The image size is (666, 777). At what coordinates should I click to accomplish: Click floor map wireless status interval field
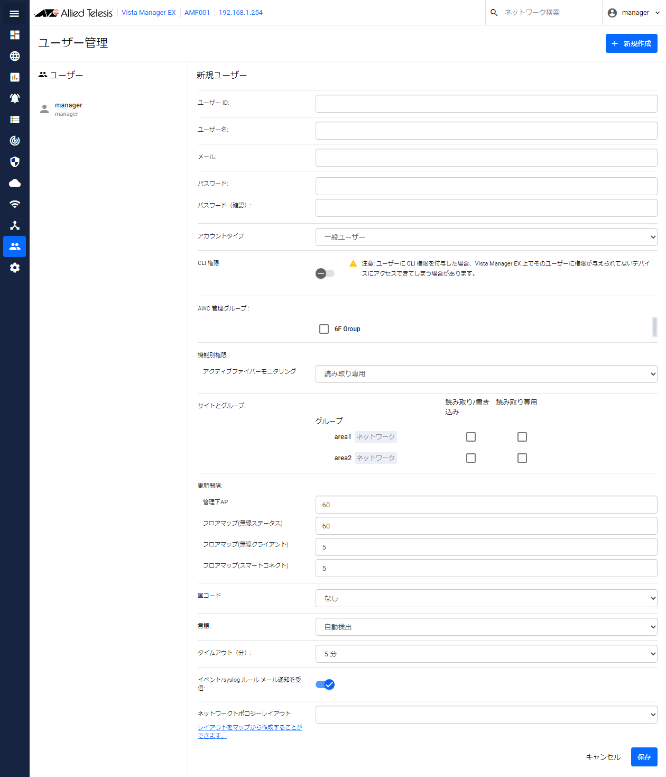(x=486, y=526)
